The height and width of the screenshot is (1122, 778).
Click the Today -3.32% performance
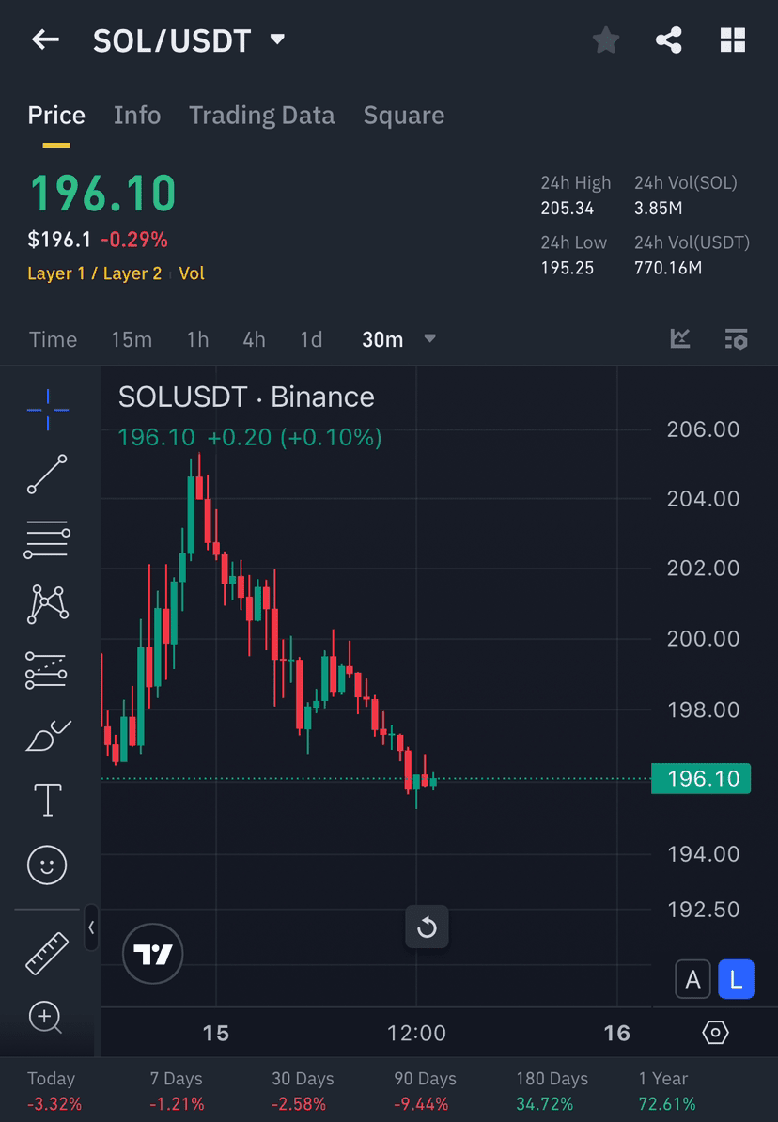pos(54,1090)
